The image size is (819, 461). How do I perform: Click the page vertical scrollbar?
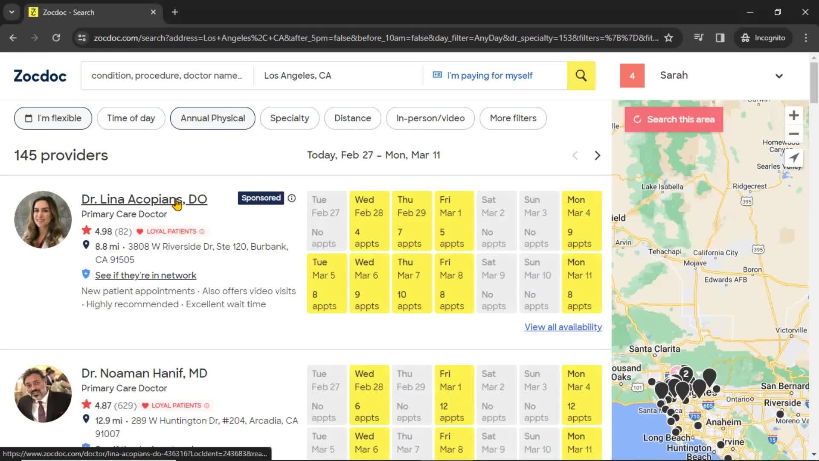click(814, 83)
